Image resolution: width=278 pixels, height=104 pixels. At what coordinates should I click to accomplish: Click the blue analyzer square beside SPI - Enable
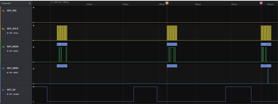8,94
